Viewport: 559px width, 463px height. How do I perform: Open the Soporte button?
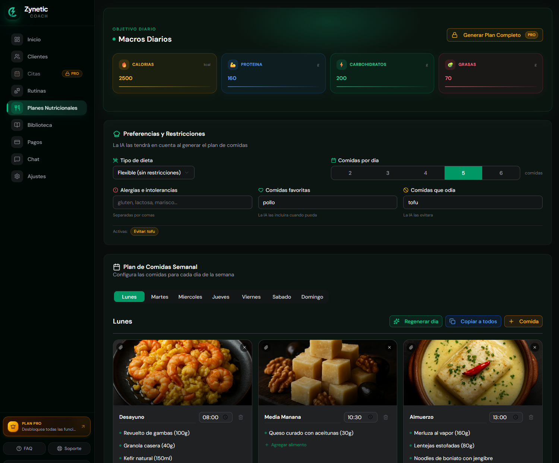pyautogui.click(x=69, y=448)
